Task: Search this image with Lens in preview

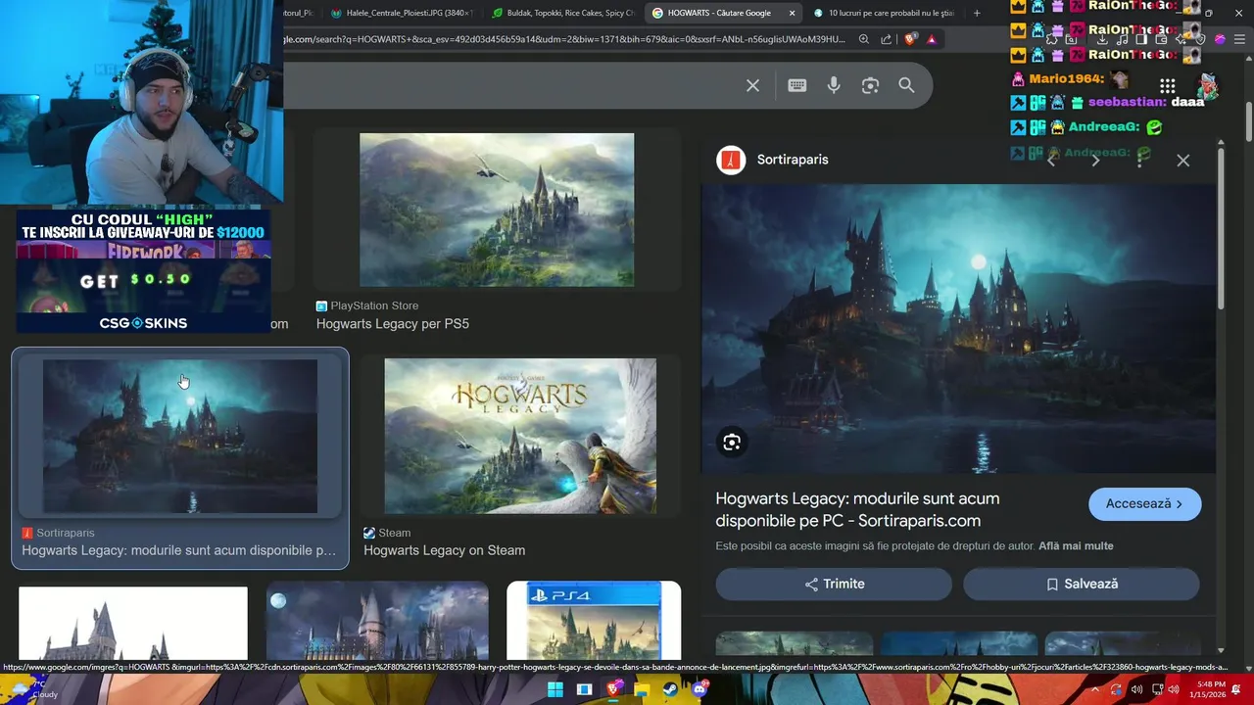Action: (x=732, y=443)
